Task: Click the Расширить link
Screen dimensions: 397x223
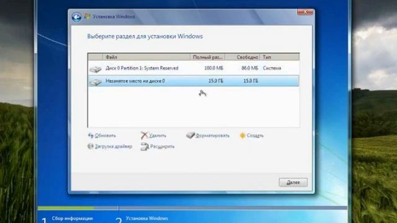Action: pyautogui.click(x=163, y=146)
